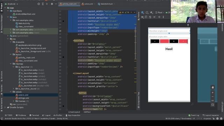Collapse the app module node

(x=5, y=8)
